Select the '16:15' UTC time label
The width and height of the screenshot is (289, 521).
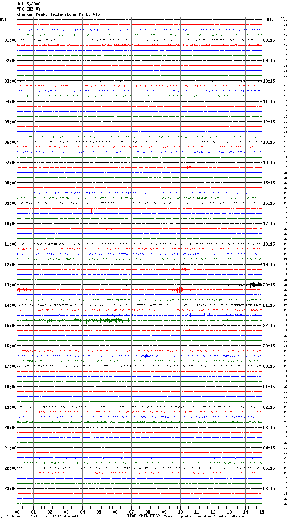tap(269, 203)
